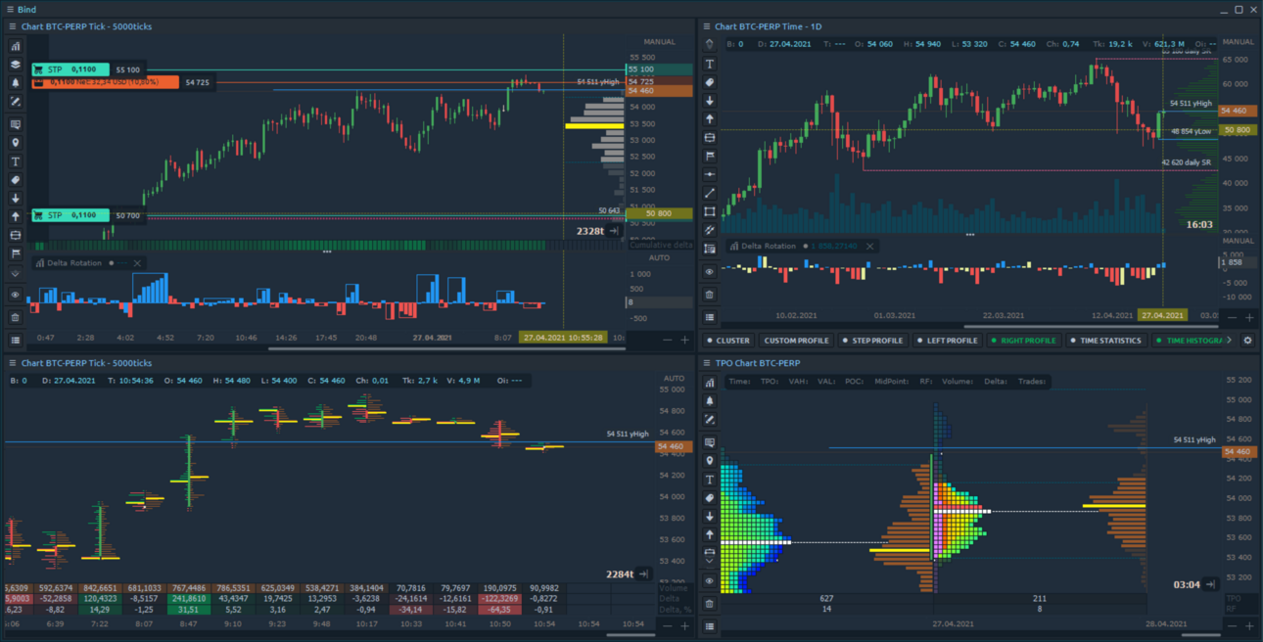The width and height of the screenshot is (1263, 642).
Task: Toggle LEFT PROFILE analysis mode
Action: 947,341
